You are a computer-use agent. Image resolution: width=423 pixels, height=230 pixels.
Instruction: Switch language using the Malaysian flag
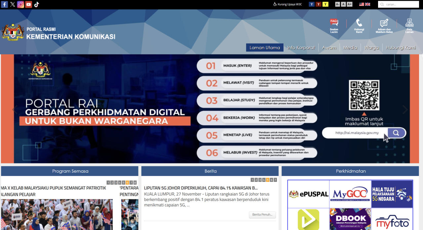pyautogui.click(x=361, y=4)
